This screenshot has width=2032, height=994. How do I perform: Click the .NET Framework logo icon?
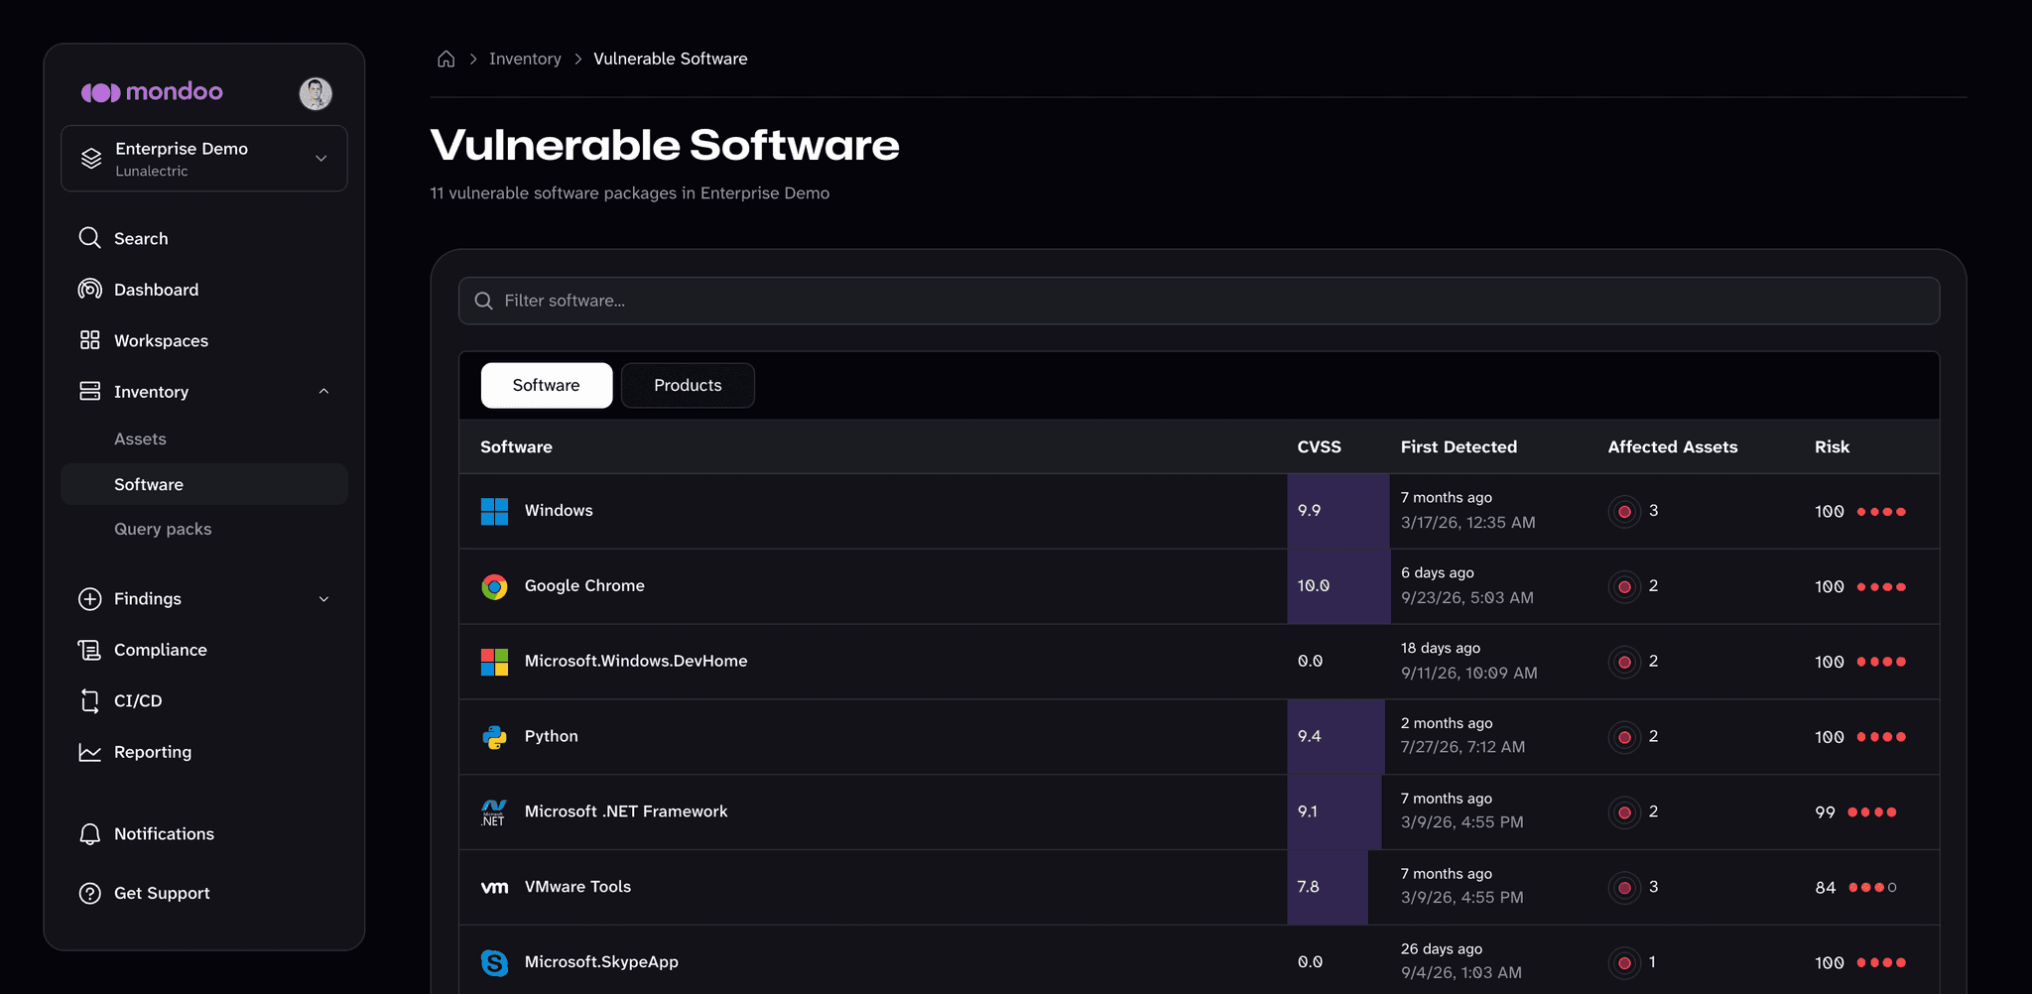click(494, 812)
